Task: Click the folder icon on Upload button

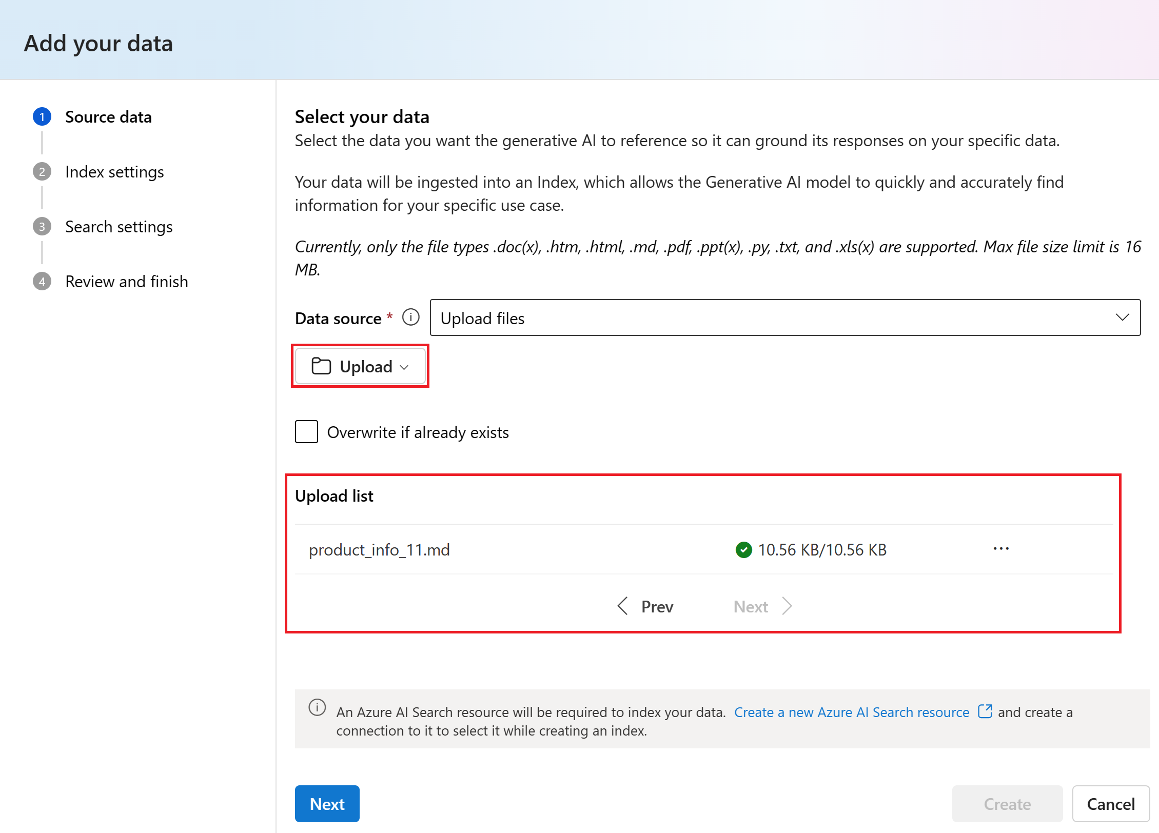Action: click(321, 366)
